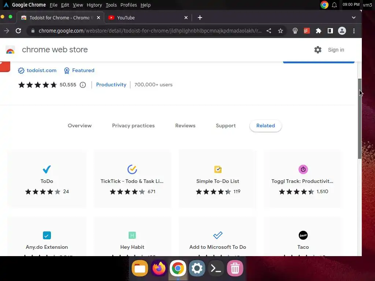375x281 pixels.
Task: Open the Todoist extension icon
Action: 307,31
